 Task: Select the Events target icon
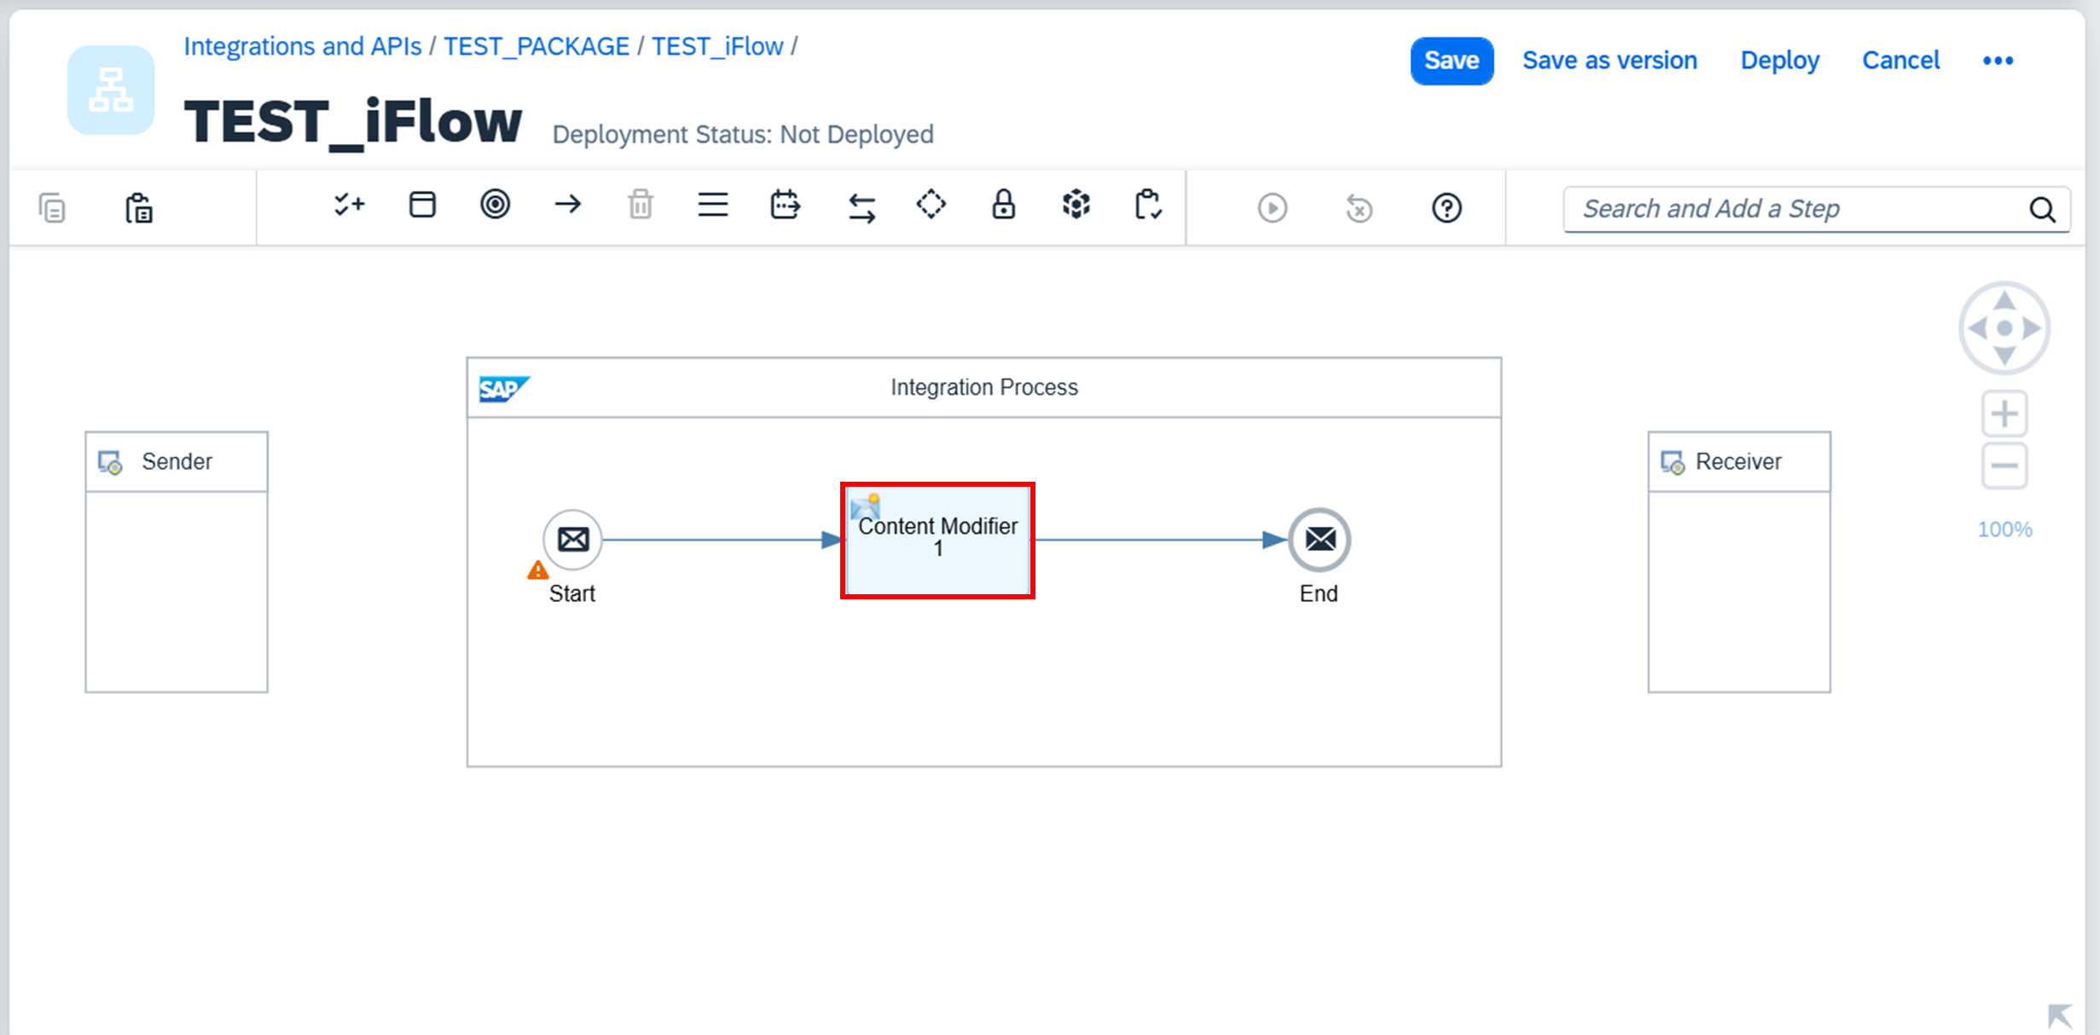pyautogui.click(x=495, y=205)
